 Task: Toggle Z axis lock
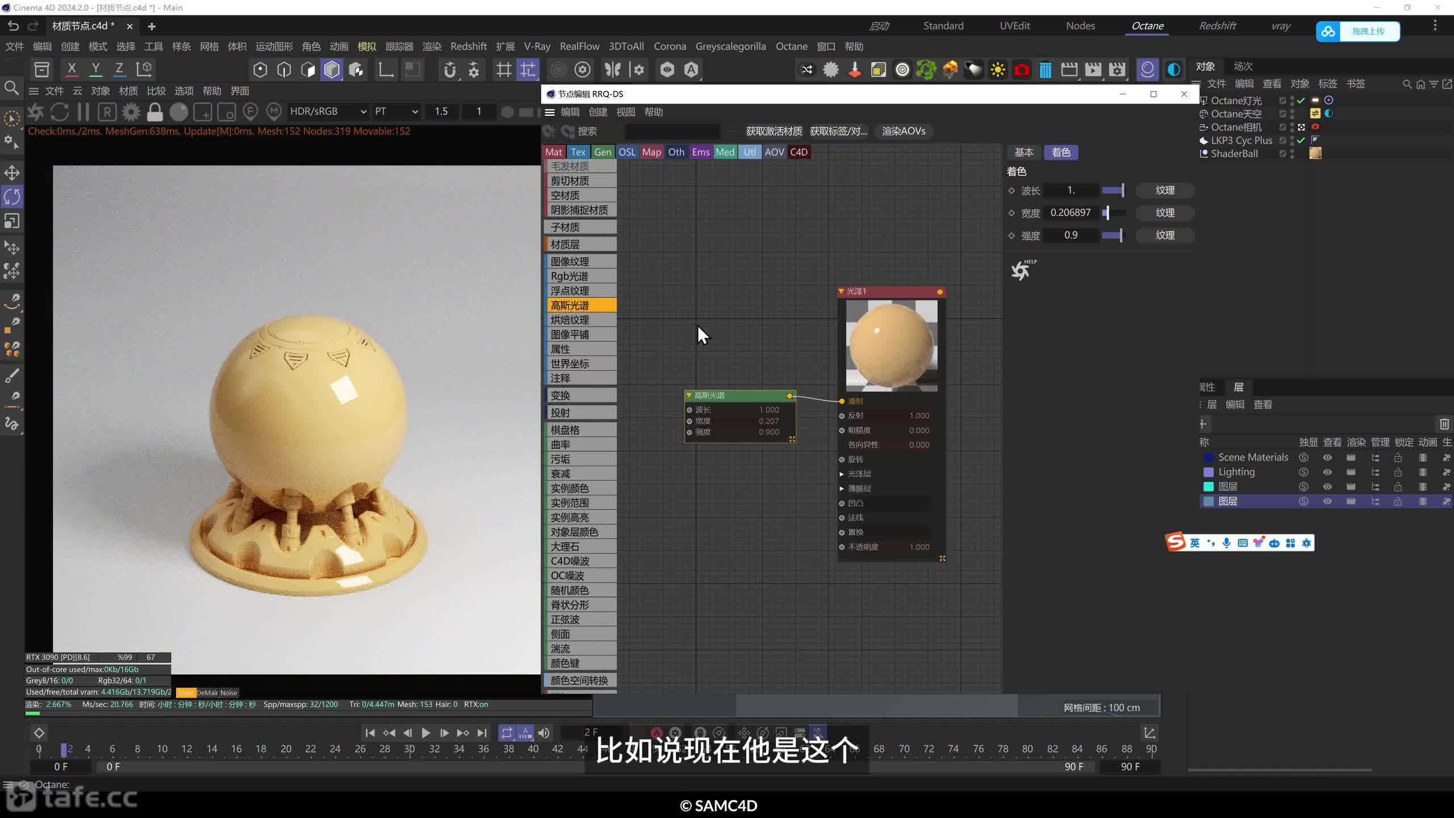(119, 69)
